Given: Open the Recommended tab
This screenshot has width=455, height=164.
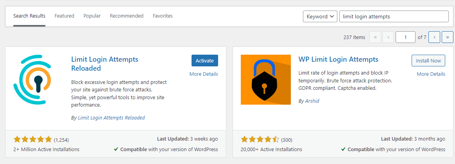Looking at the screenshot, I should tap(126, 16).
